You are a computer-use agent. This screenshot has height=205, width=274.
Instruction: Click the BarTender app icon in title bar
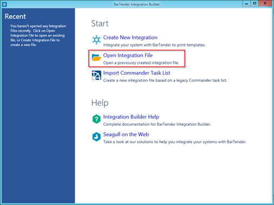[4, 4]
